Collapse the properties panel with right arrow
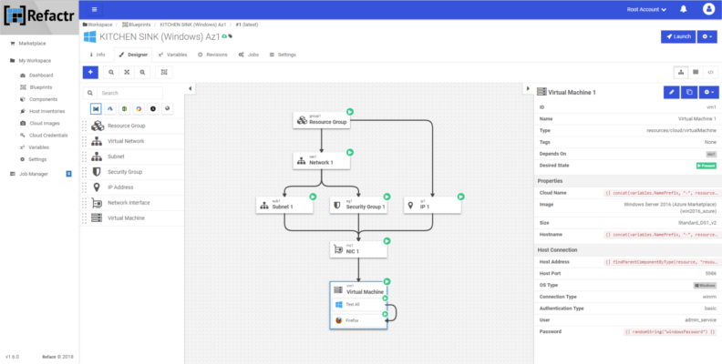 528,88
